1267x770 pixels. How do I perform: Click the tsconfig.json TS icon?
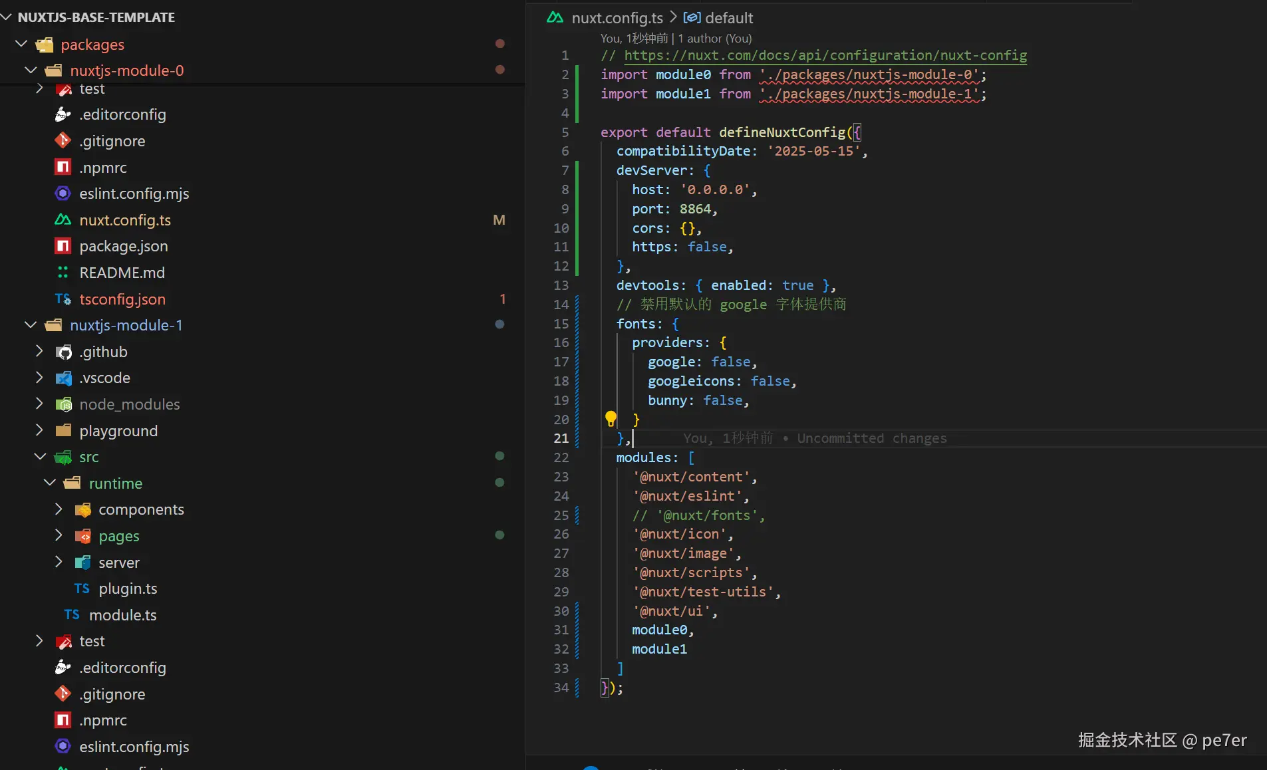tap(63, 299)
